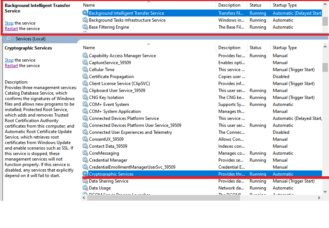This screenshot has width=329, height=228.
Task: Click gear icon beside Cryptographic Services
Action: [85, 174]
